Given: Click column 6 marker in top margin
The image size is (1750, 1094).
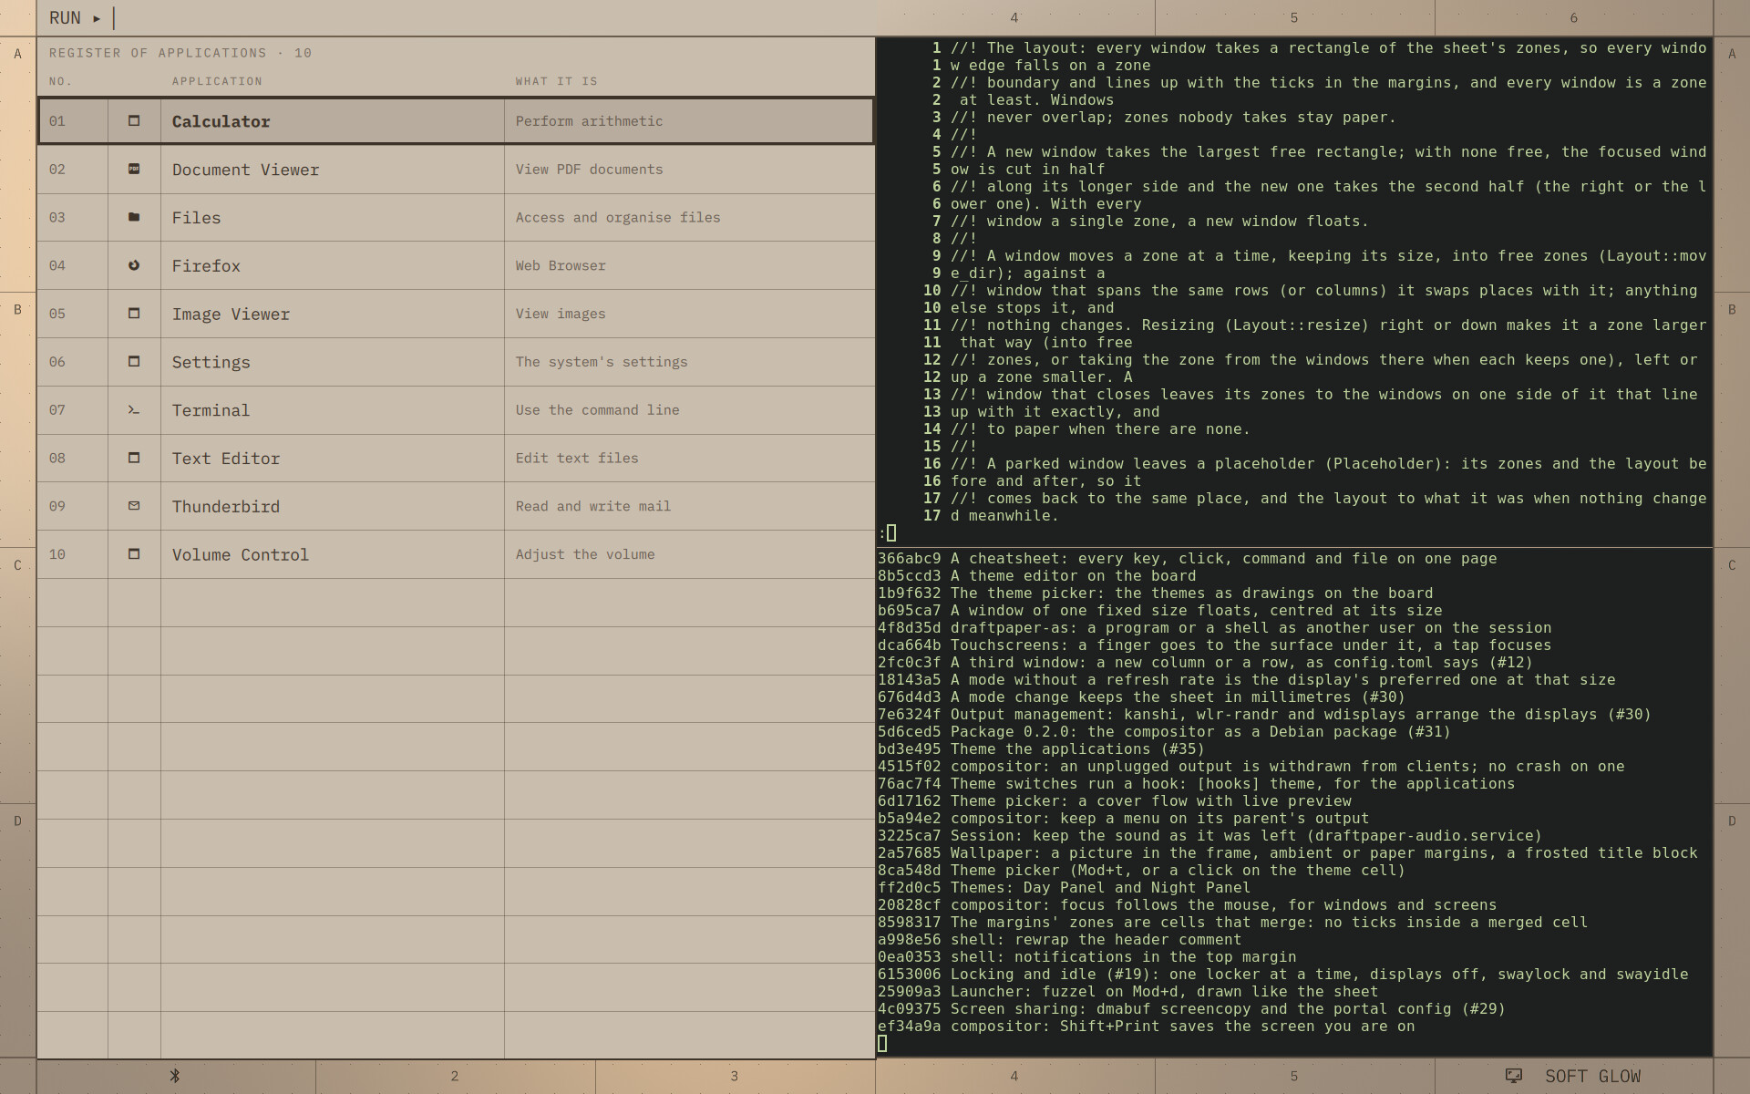Looking at the screenshot, I should [1574, 18].
